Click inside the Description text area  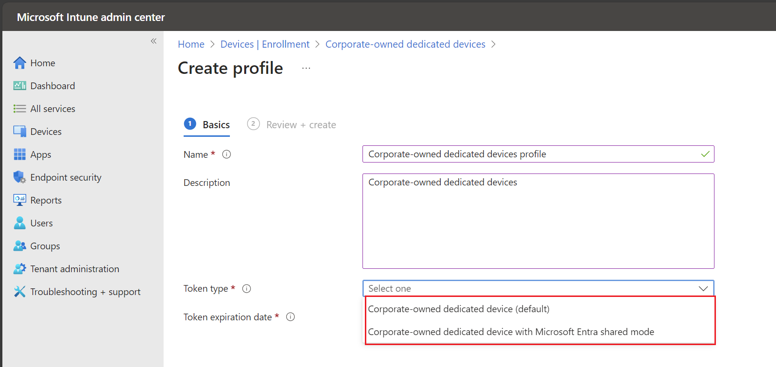(538, 224)
